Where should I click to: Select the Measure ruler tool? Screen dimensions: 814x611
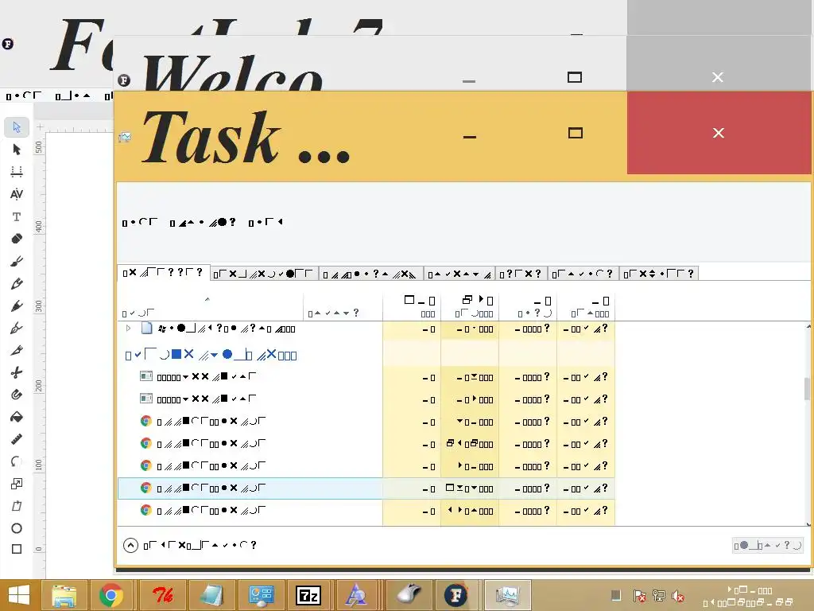coord(17,439)
